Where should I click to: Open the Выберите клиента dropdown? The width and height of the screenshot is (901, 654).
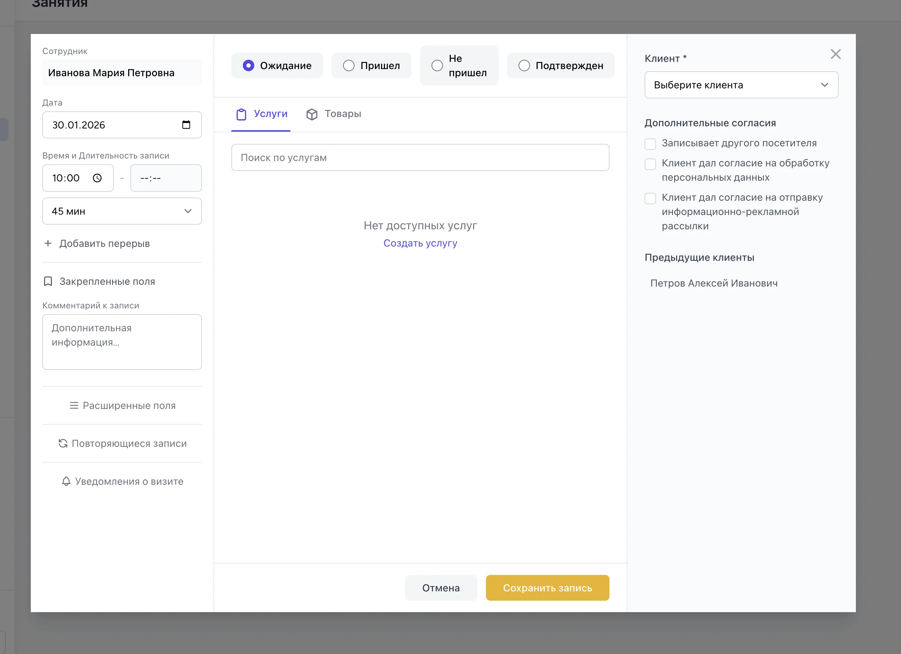click(x=741, y=85)
